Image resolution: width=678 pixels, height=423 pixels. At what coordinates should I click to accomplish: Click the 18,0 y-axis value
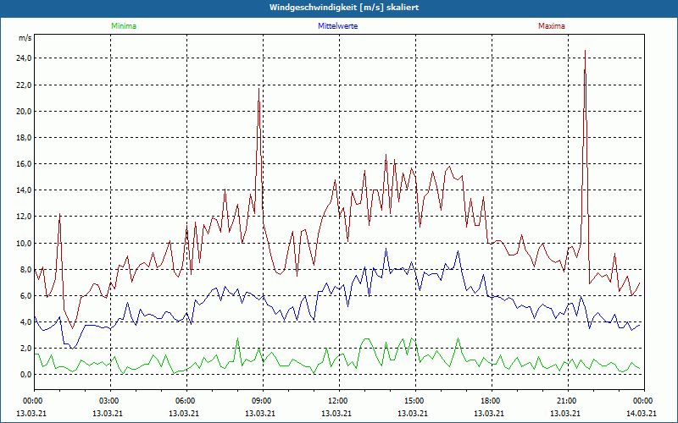[x=25, y=138]
